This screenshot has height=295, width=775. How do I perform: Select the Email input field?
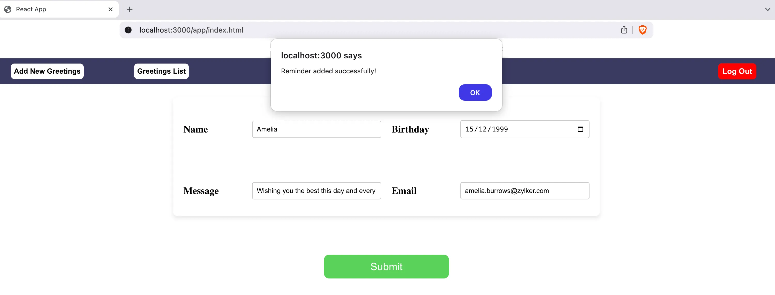(x=525, y=191)
